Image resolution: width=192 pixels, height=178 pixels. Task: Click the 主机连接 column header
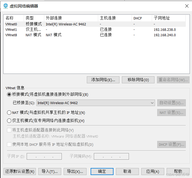(115, 18)
